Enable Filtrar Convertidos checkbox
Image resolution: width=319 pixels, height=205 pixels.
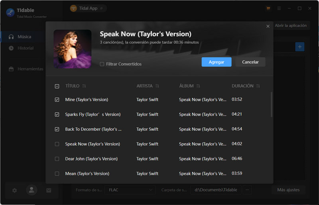(102, 64)
